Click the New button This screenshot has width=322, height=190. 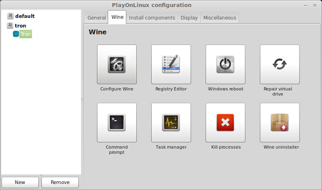point(20,182)
